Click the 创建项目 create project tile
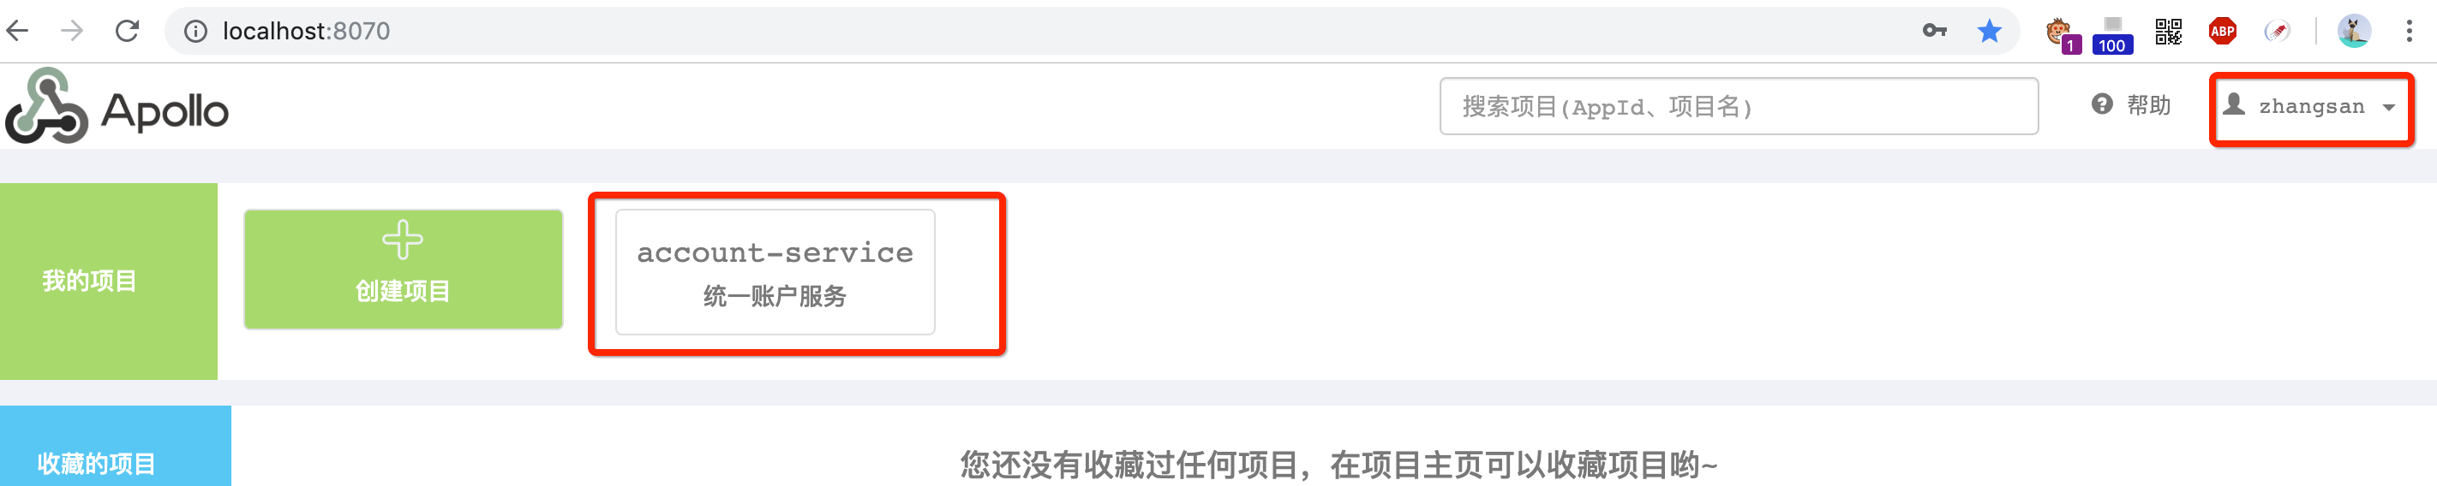2437x486 pixels. (403, 270)
